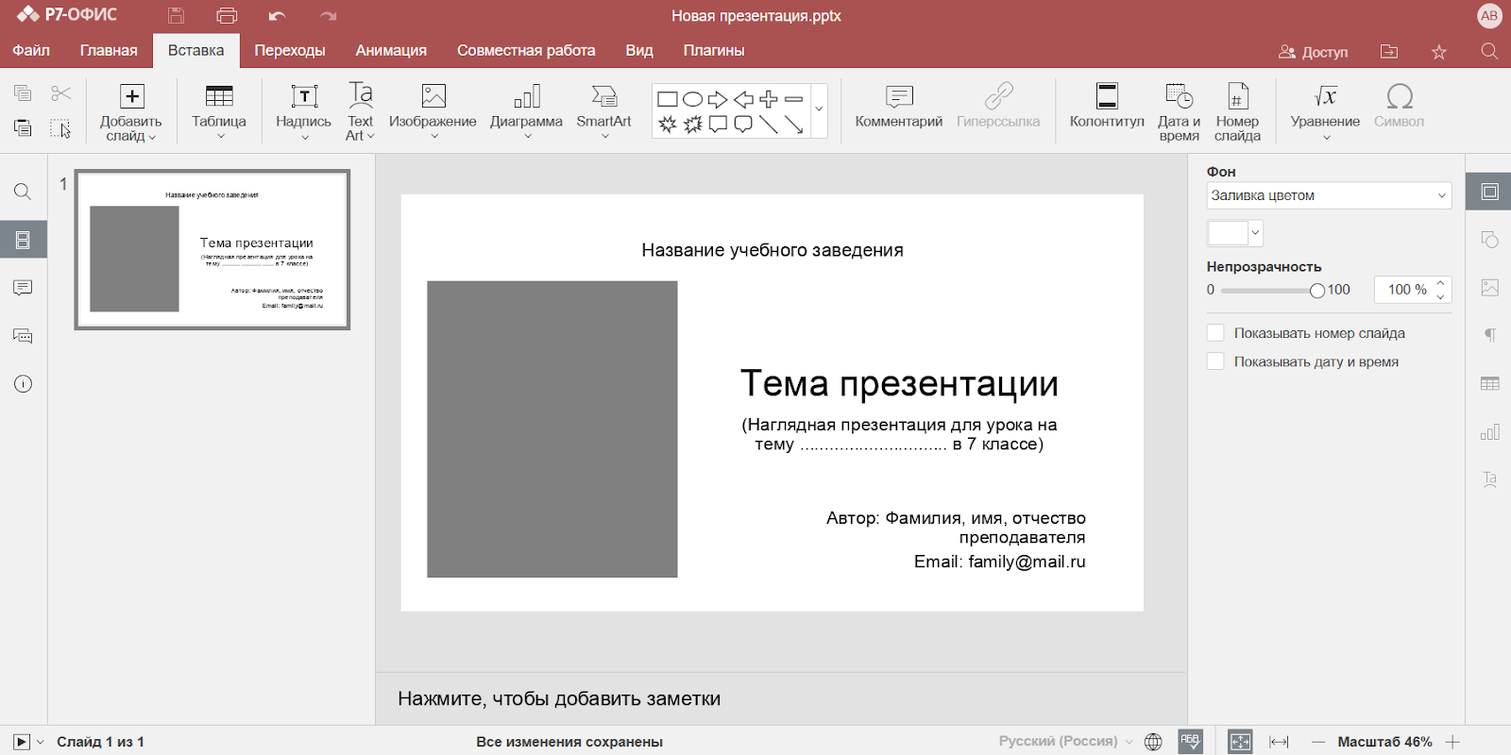Fit slide to width in status bar

point(1279,742)
